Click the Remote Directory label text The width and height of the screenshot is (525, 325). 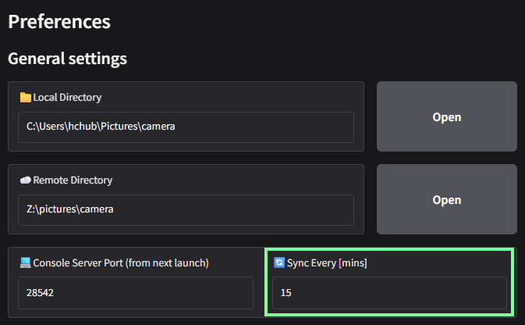[x=73, y=180]
